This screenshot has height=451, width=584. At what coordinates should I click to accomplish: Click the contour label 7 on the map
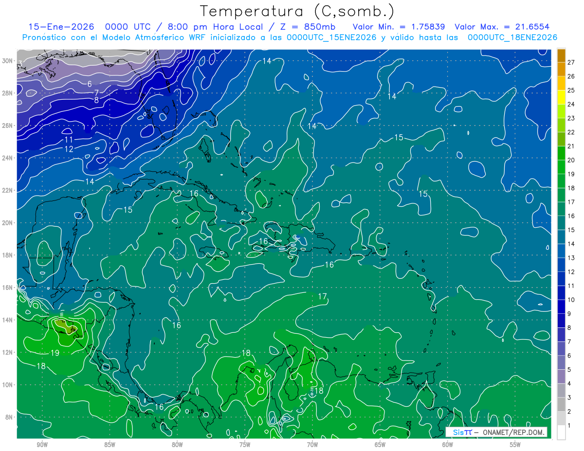(96, 92)
